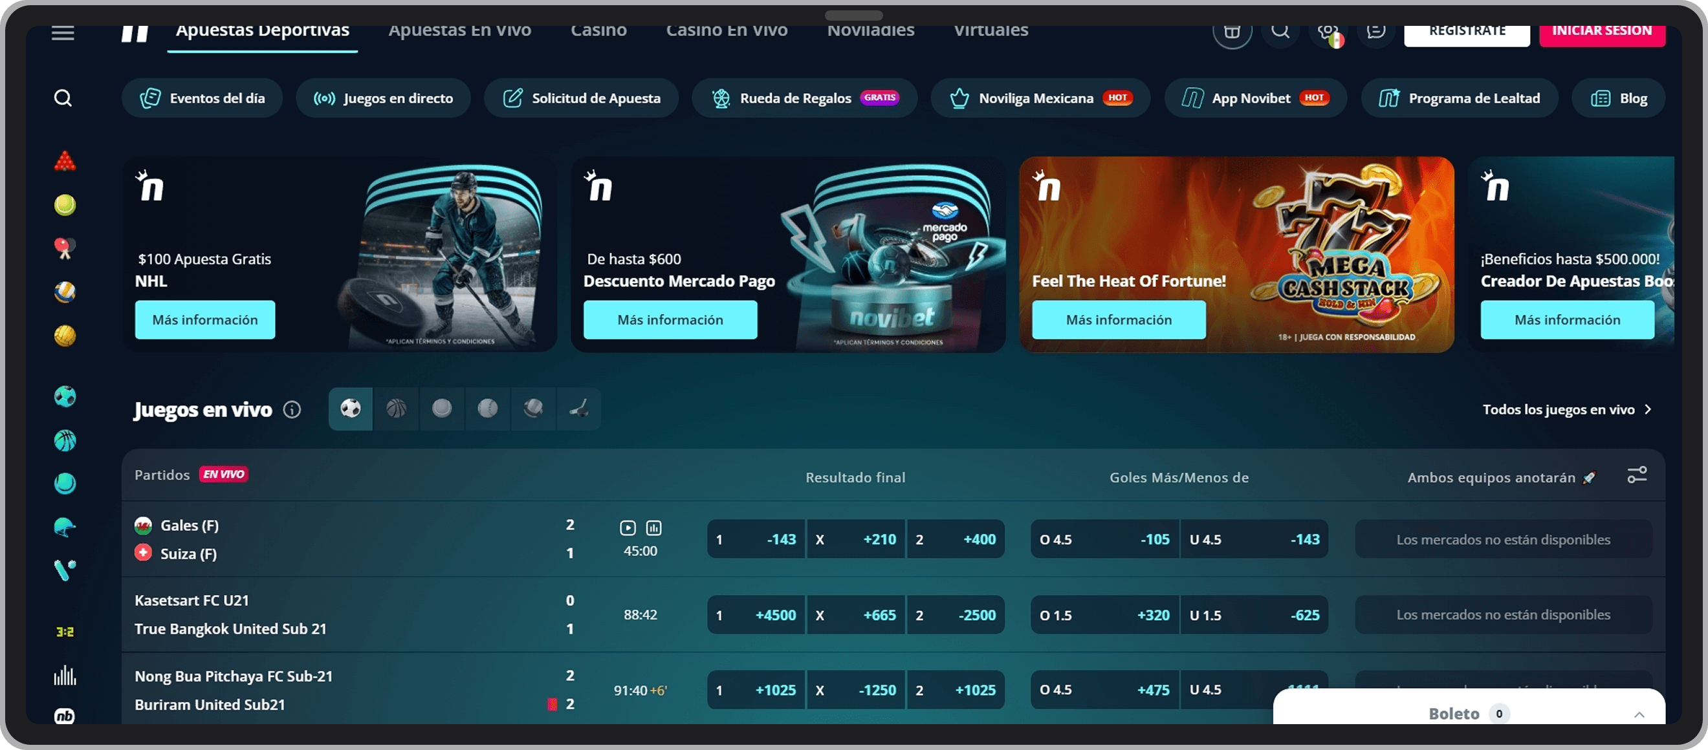Select the table tennis sidebar icon

pyautogui.click(x=64, y=248)
